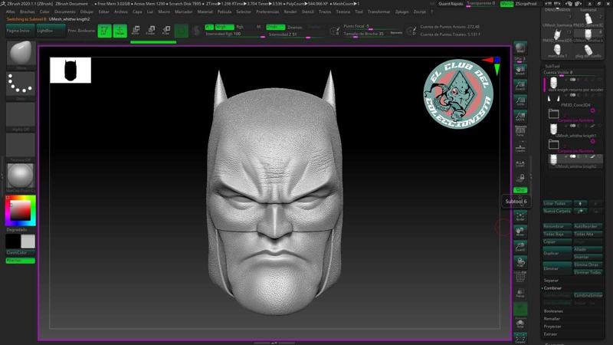Toggle the green Menús button
The image size is (613, 345).
pos(506,4)
